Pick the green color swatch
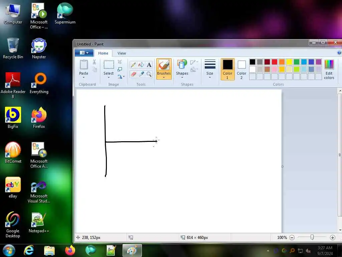 pyautogui.click(x=297, y=62)
